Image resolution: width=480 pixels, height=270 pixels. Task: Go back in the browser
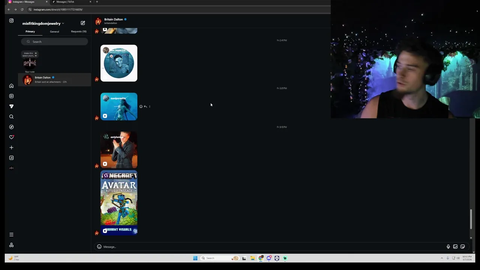point(9,9)
